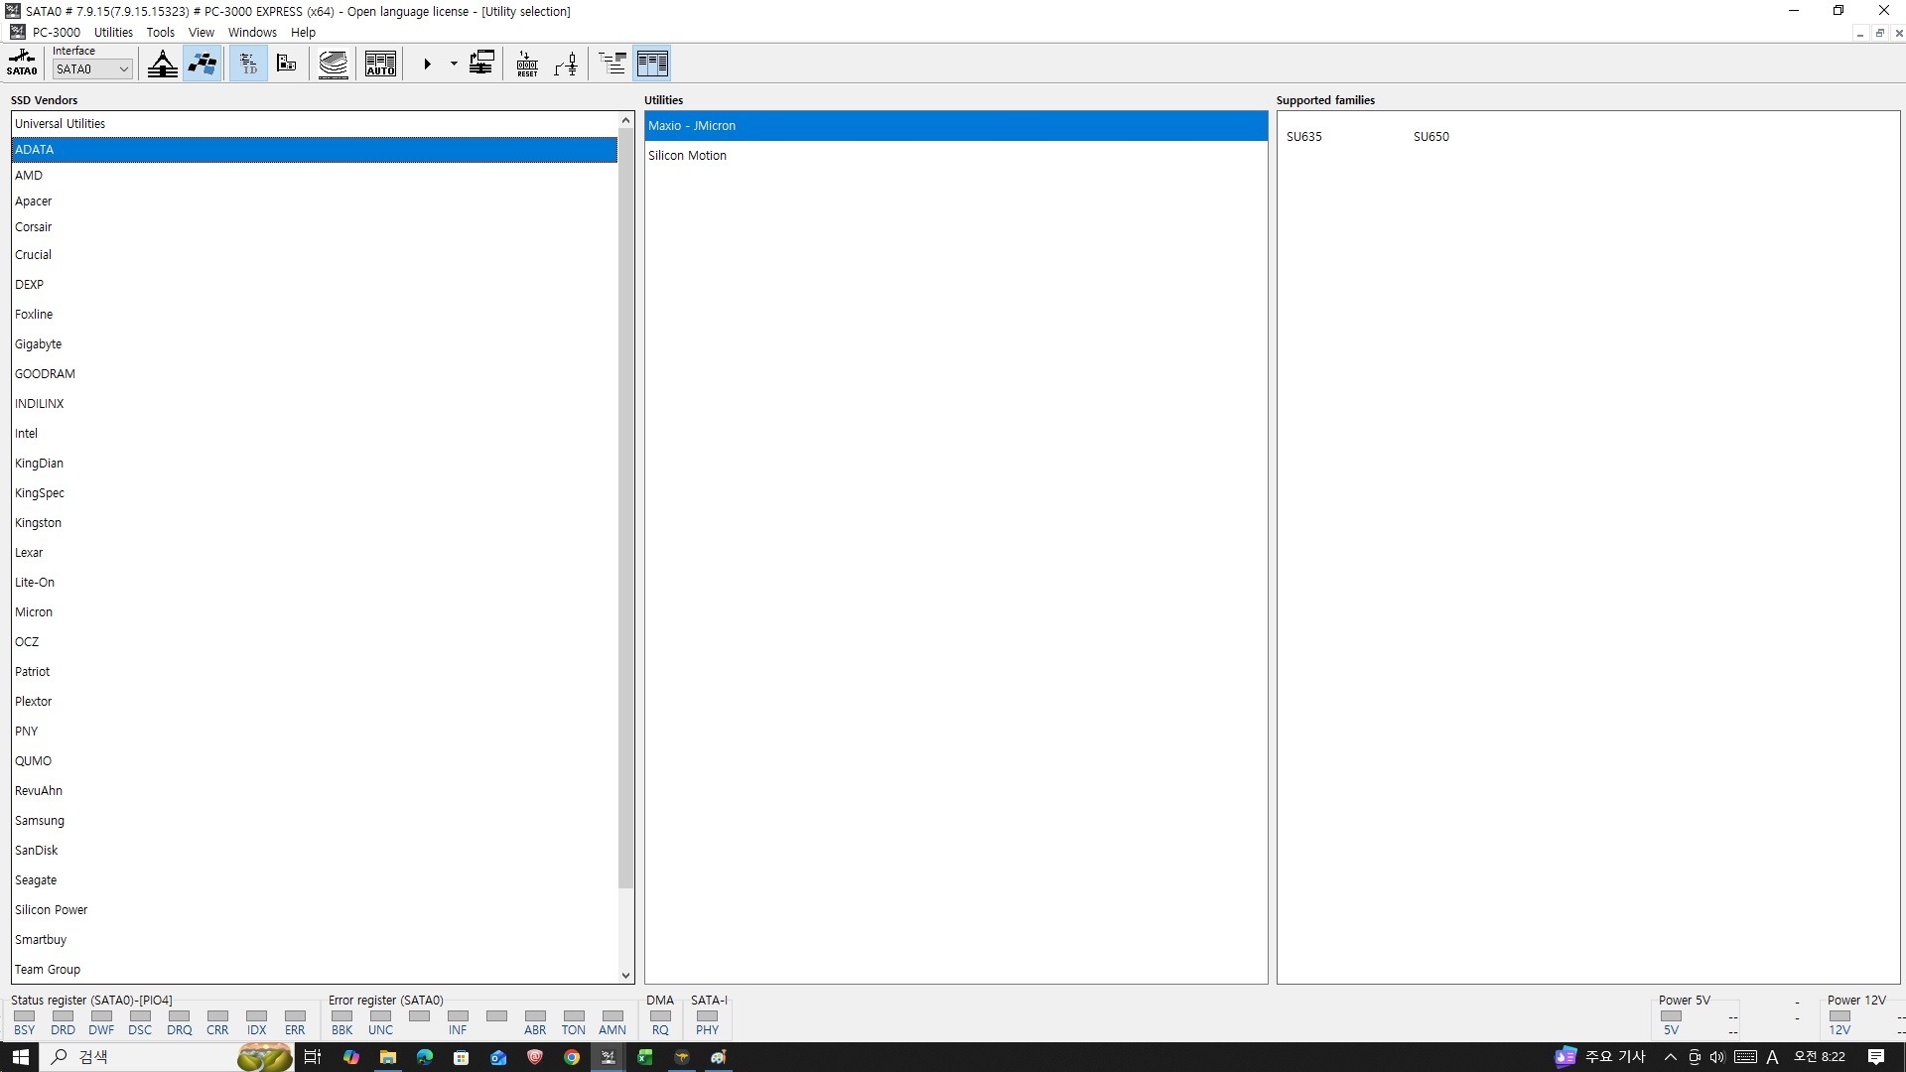
Task: Click the vendor list scroll down arrow
Action: pyautogui.click(x=625, y=975)
